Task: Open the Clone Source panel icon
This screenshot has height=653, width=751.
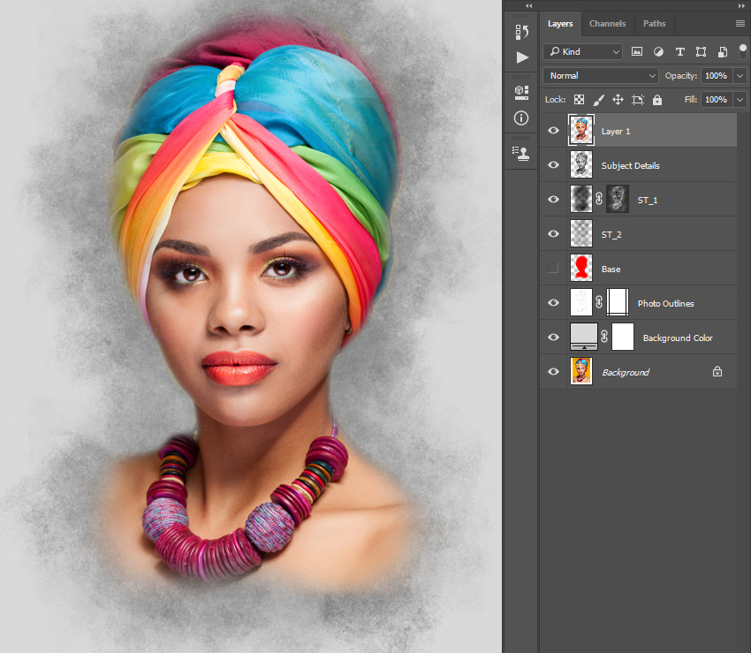Action: tap(520, 148)
